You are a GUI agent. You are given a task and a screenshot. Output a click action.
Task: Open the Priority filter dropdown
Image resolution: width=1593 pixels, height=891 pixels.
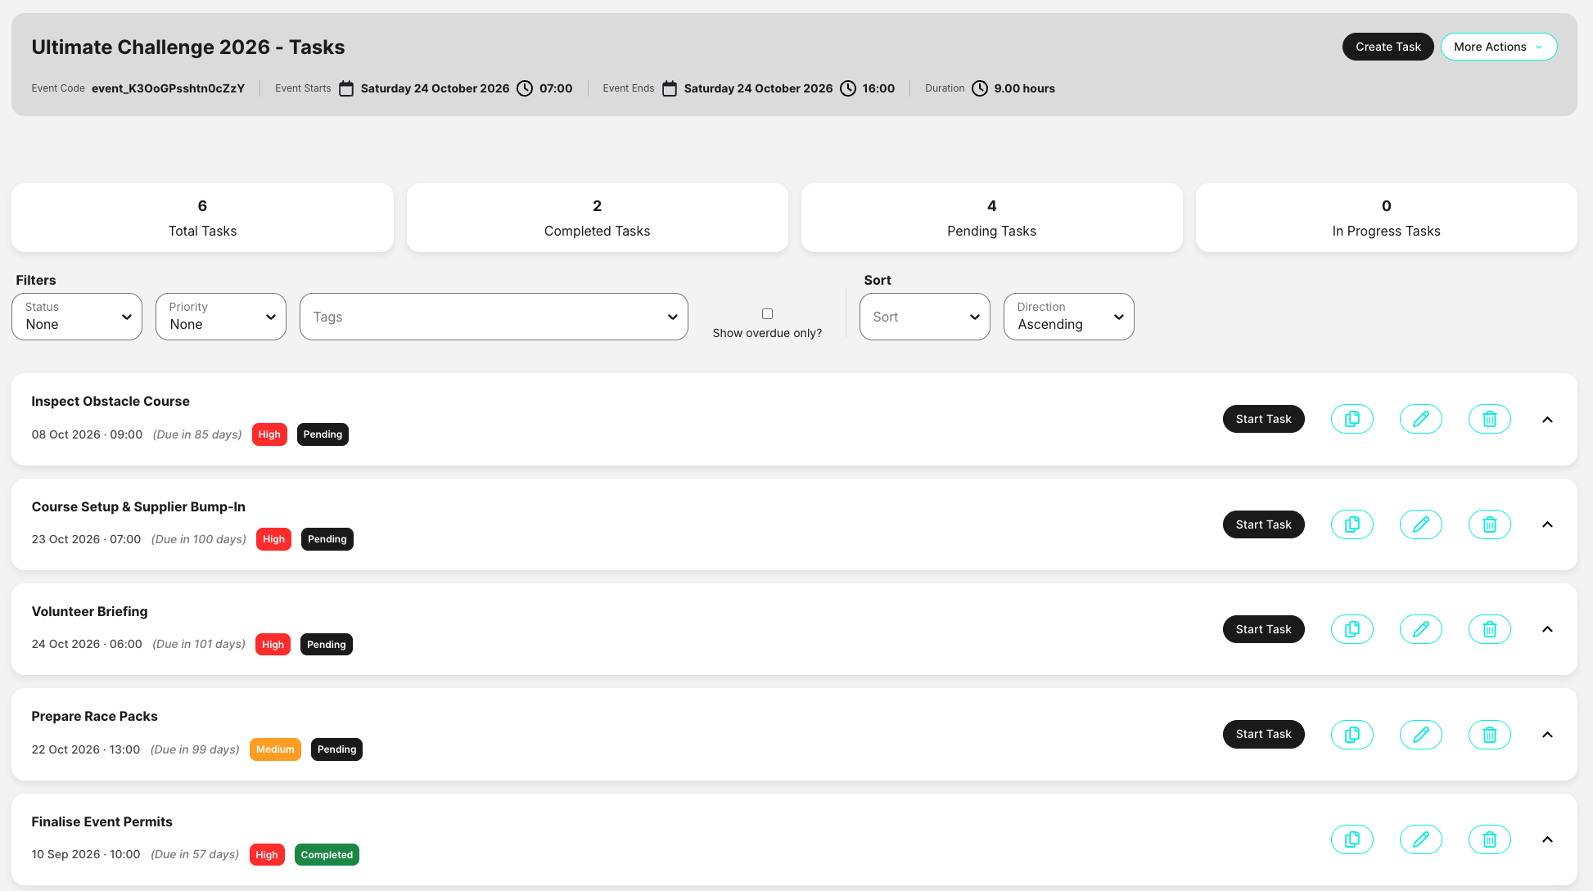[221, 317]
